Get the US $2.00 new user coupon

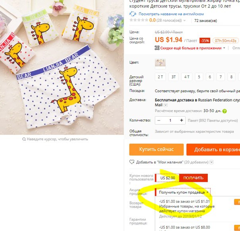tap(194, 178)
